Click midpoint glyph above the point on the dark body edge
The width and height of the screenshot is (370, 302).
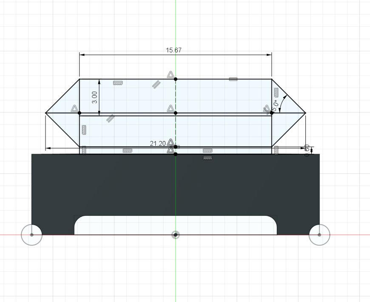(x=171, y=150)
